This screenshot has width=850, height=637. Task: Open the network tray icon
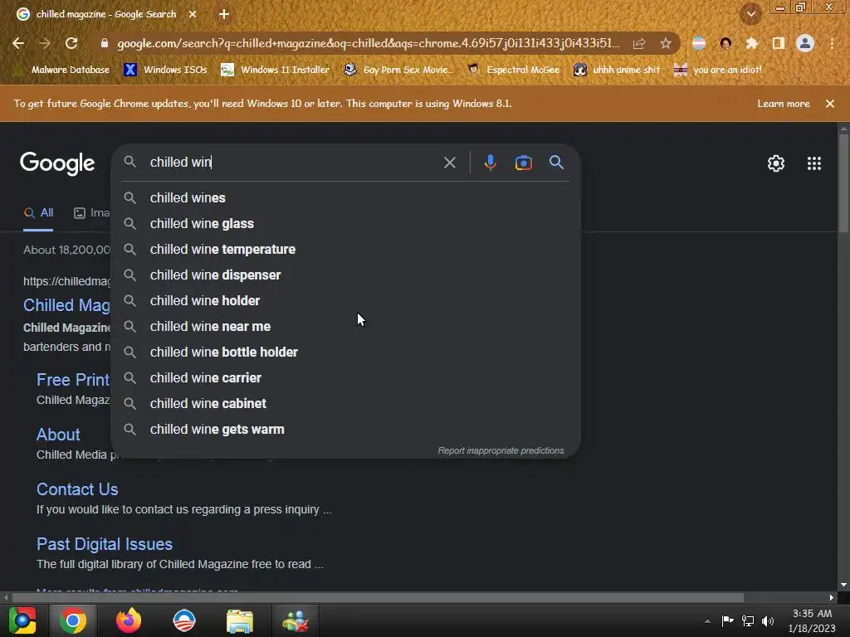point(748,620)
